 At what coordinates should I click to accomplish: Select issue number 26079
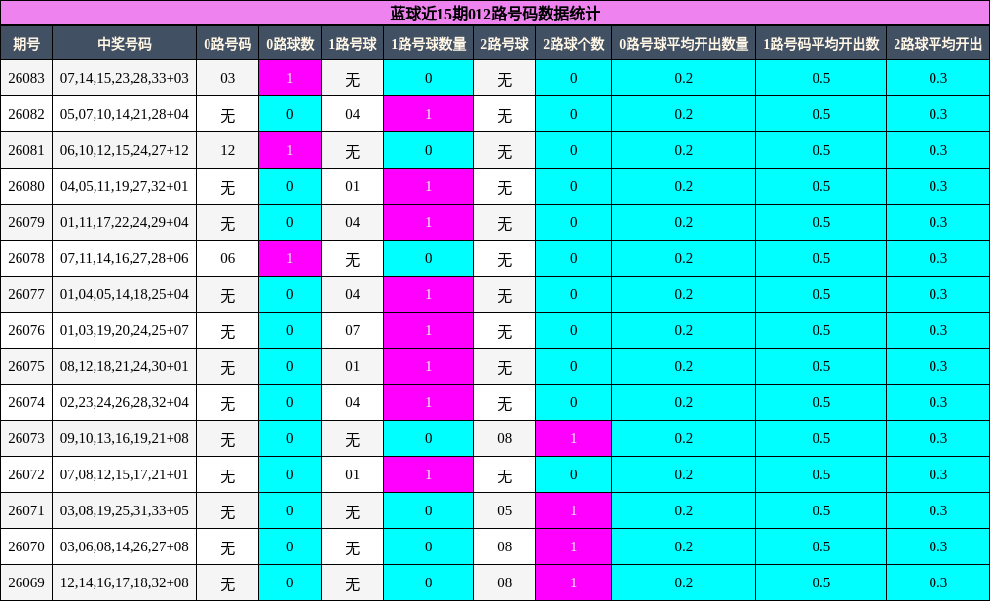26,222
